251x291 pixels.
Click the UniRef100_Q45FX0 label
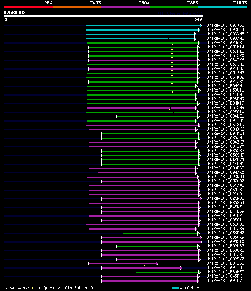[x=225, y=276]
